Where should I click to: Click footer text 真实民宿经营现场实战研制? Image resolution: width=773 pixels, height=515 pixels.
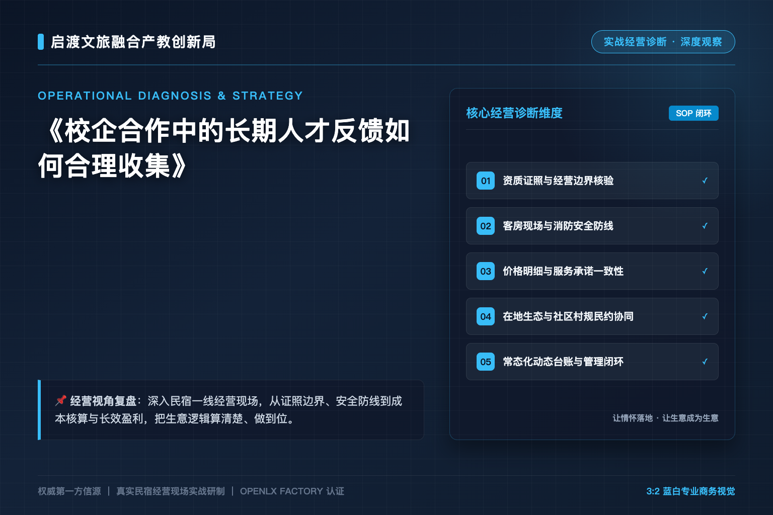pyautogui.click(x=171, y=491)
